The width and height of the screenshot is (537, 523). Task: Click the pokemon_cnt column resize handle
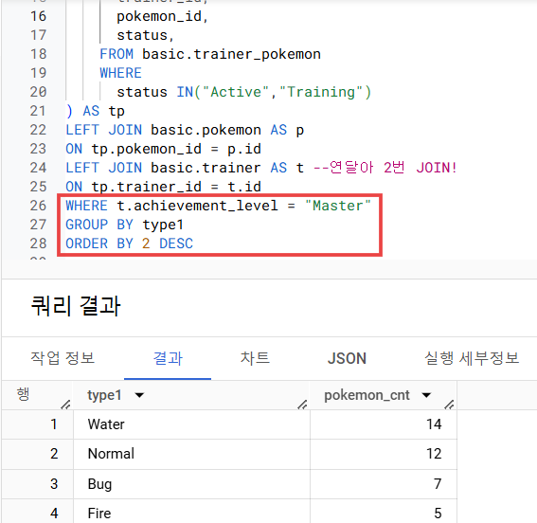point(449,405)
